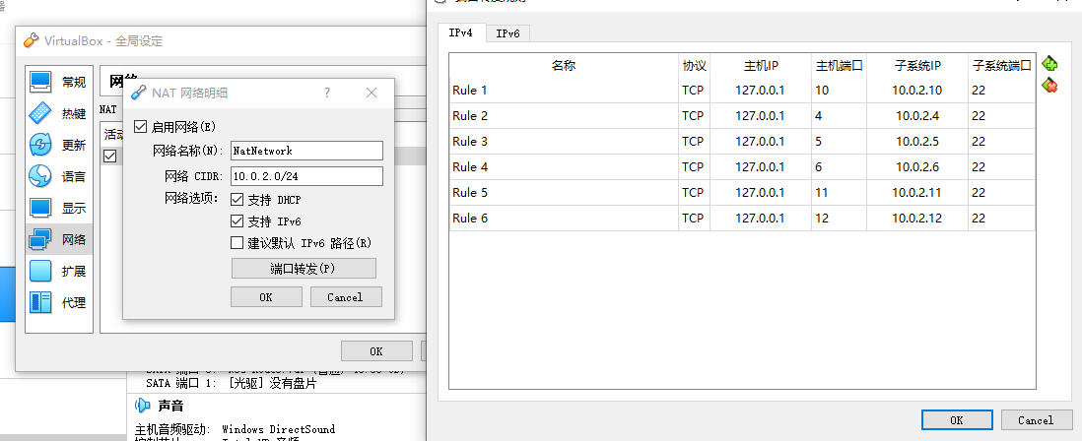Screen dimensions: 1082x441
Task: Sort by the 子系统端口 column header
Action: point(1002,65)
